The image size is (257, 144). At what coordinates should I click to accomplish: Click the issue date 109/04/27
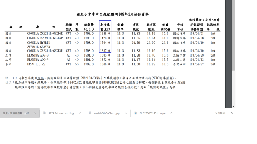click(x=197, y=64)
